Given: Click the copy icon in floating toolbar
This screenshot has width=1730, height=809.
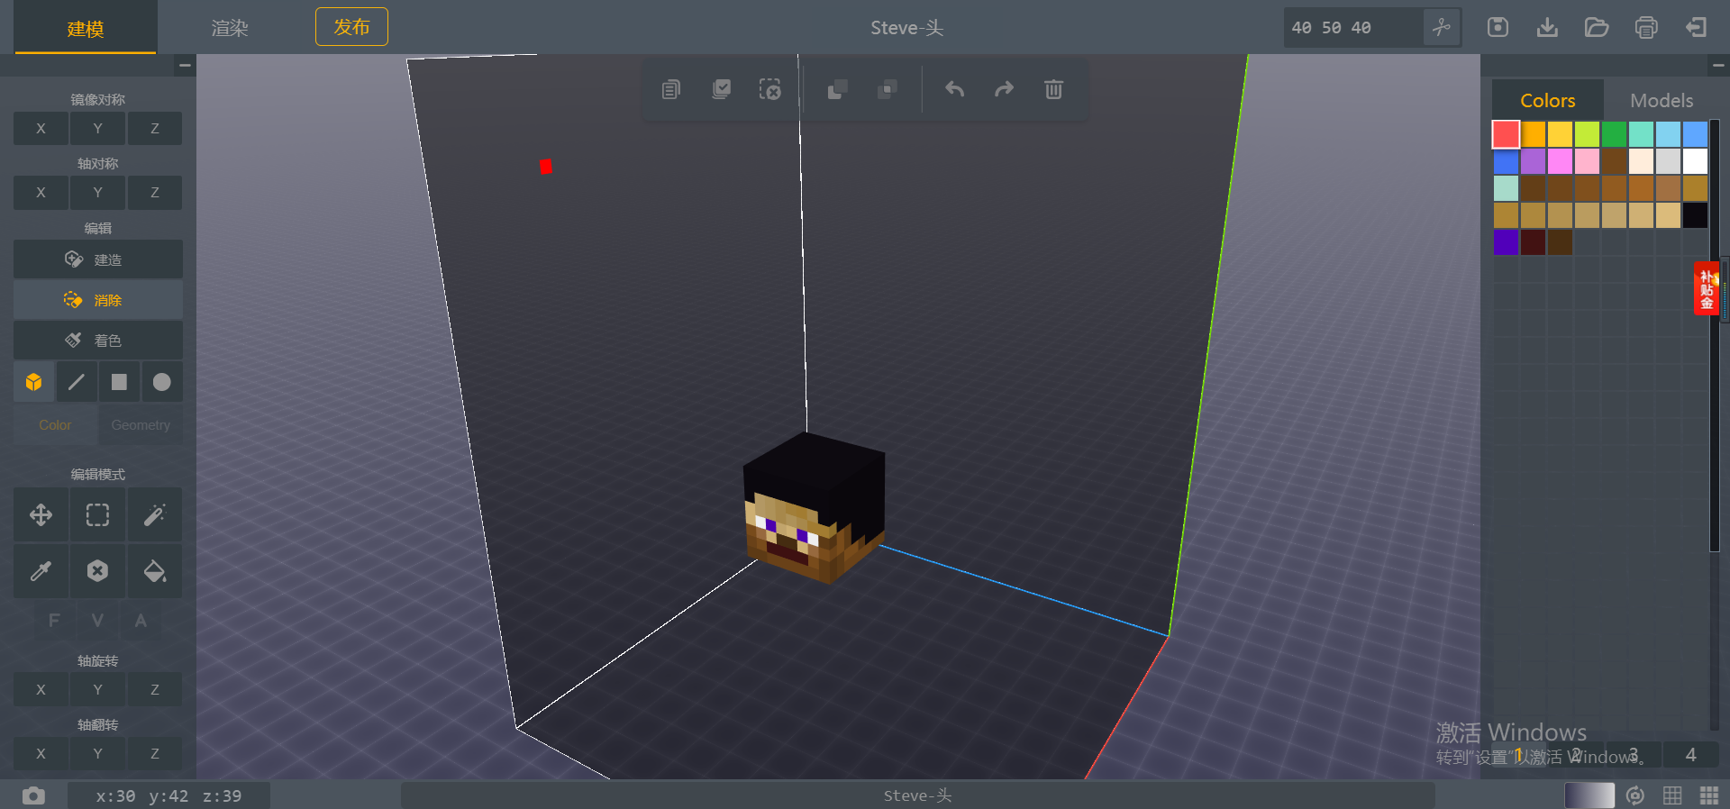Looking at the screenshot, I should (671, 89).
